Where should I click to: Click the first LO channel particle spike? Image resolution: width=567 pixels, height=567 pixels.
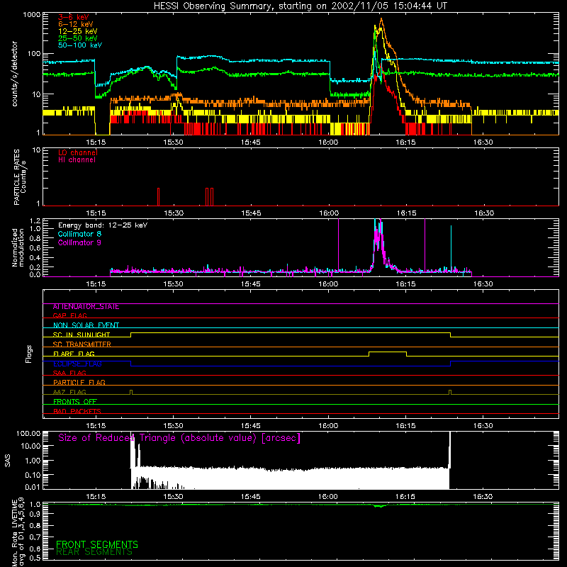click(x=158, y=196)
